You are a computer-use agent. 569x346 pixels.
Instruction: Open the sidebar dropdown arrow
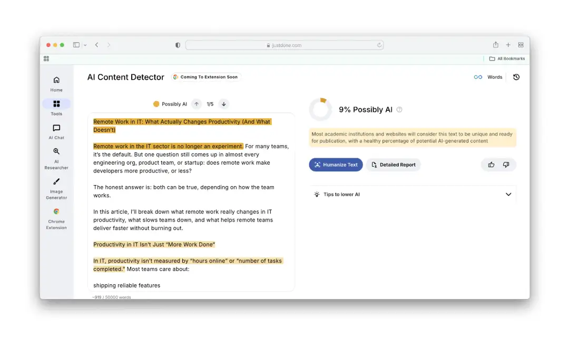(x=85, y=45)
